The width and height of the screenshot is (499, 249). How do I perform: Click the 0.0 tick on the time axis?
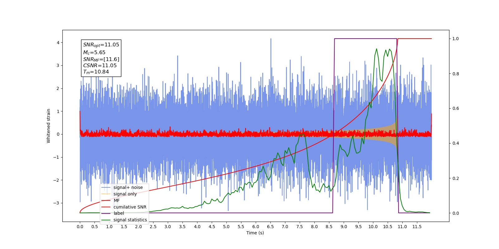[x=80, y=227]
